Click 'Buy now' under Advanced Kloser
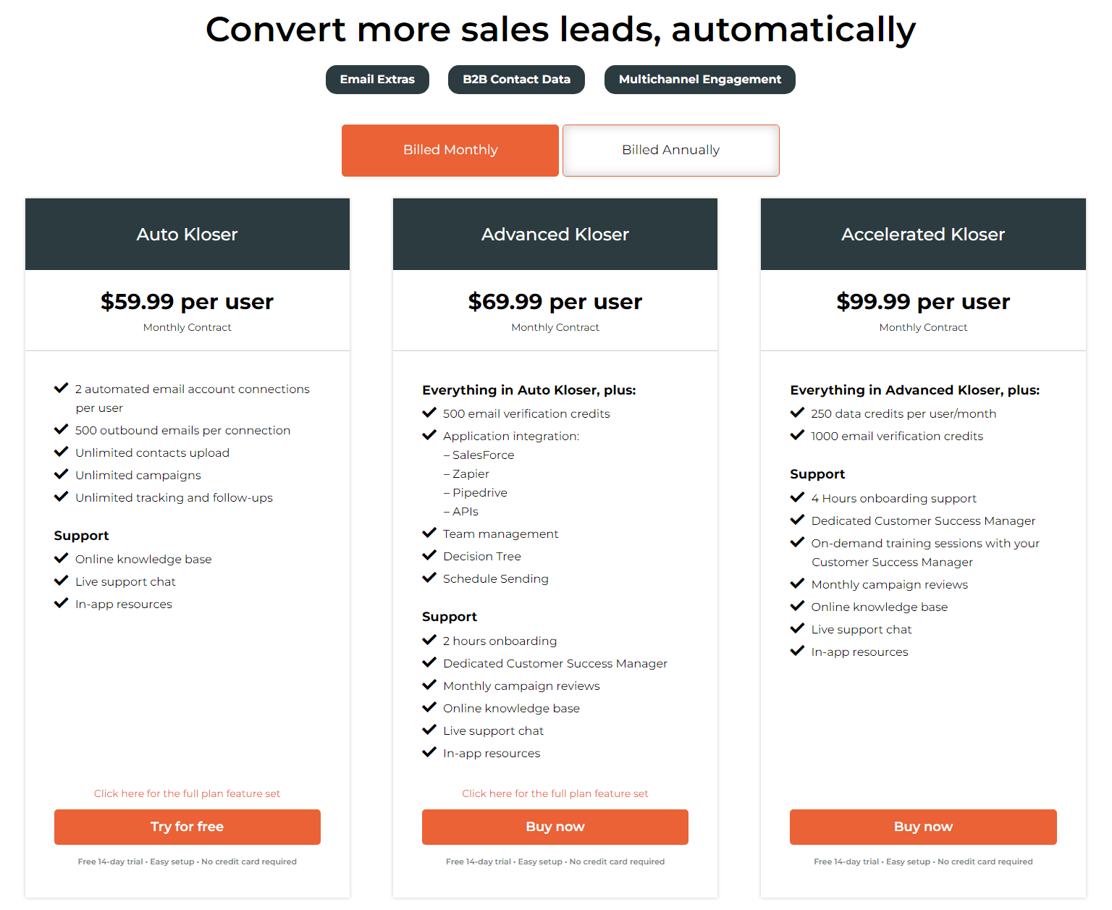 tap(555, 827)
